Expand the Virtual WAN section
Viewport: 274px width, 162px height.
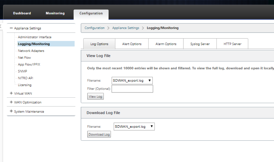[11, 93]
